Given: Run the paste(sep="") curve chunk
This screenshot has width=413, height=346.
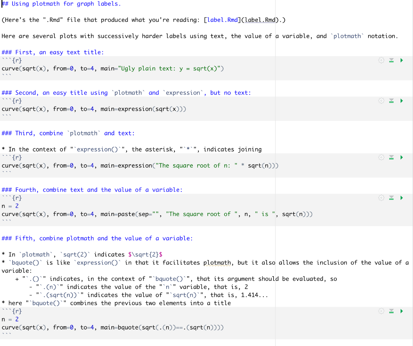Looking at the screenshot, I should [401, 198].
